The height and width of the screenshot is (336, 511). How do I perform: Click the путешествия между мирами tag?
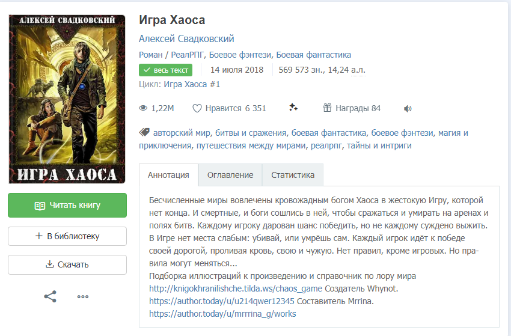[251, 145]
